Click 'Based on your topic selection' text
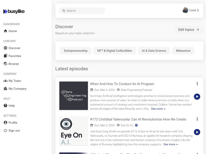Screen dimensions: 206x154 [x=75, y=33]
